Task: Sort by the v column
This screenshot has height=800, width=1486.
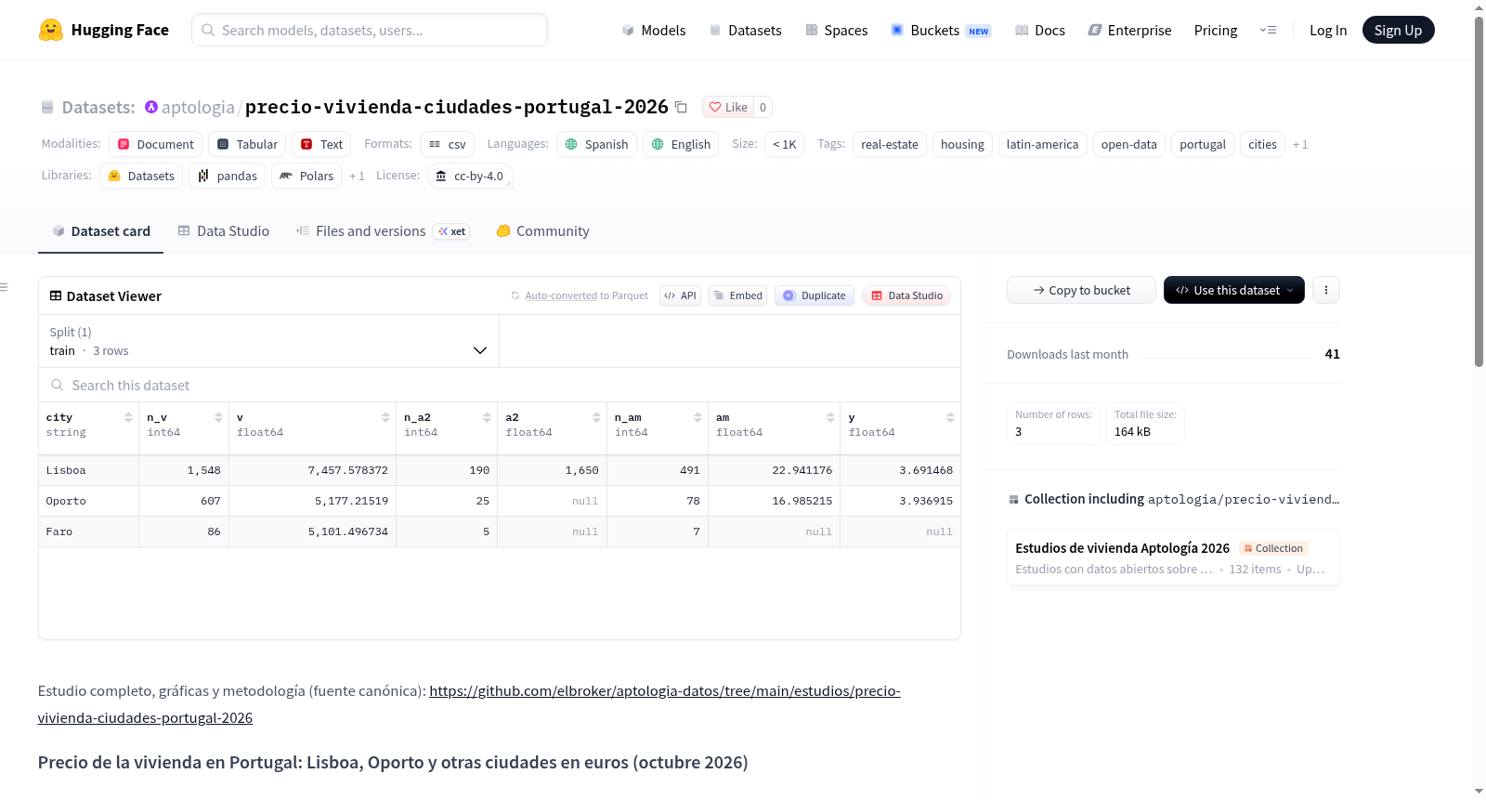Action: (385, 417)
